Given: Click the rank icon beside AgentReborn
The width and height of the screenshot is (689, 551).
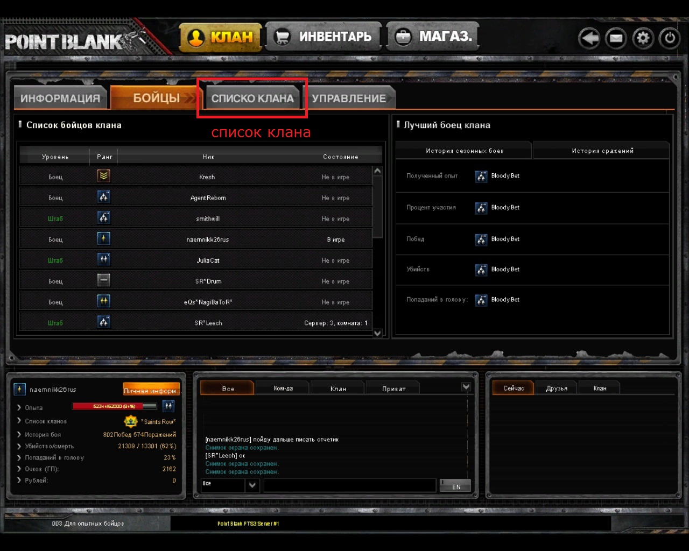Looking at the screenshot, I should pyautogui.click(x=104, y=197).
